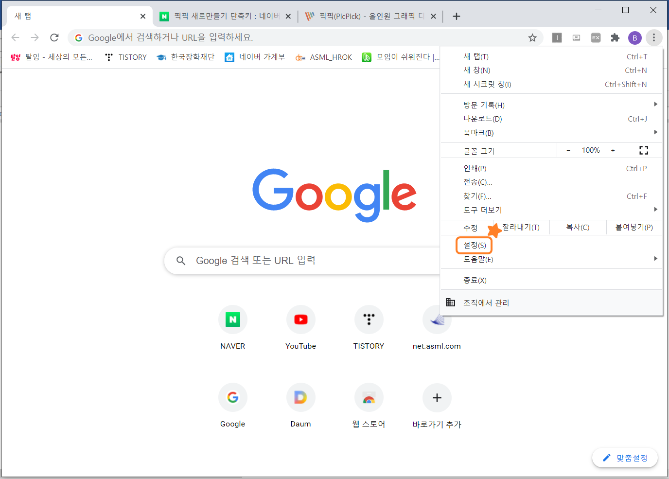
Task: Click 맞춤설정 customize button
Action: pos(625,458)
